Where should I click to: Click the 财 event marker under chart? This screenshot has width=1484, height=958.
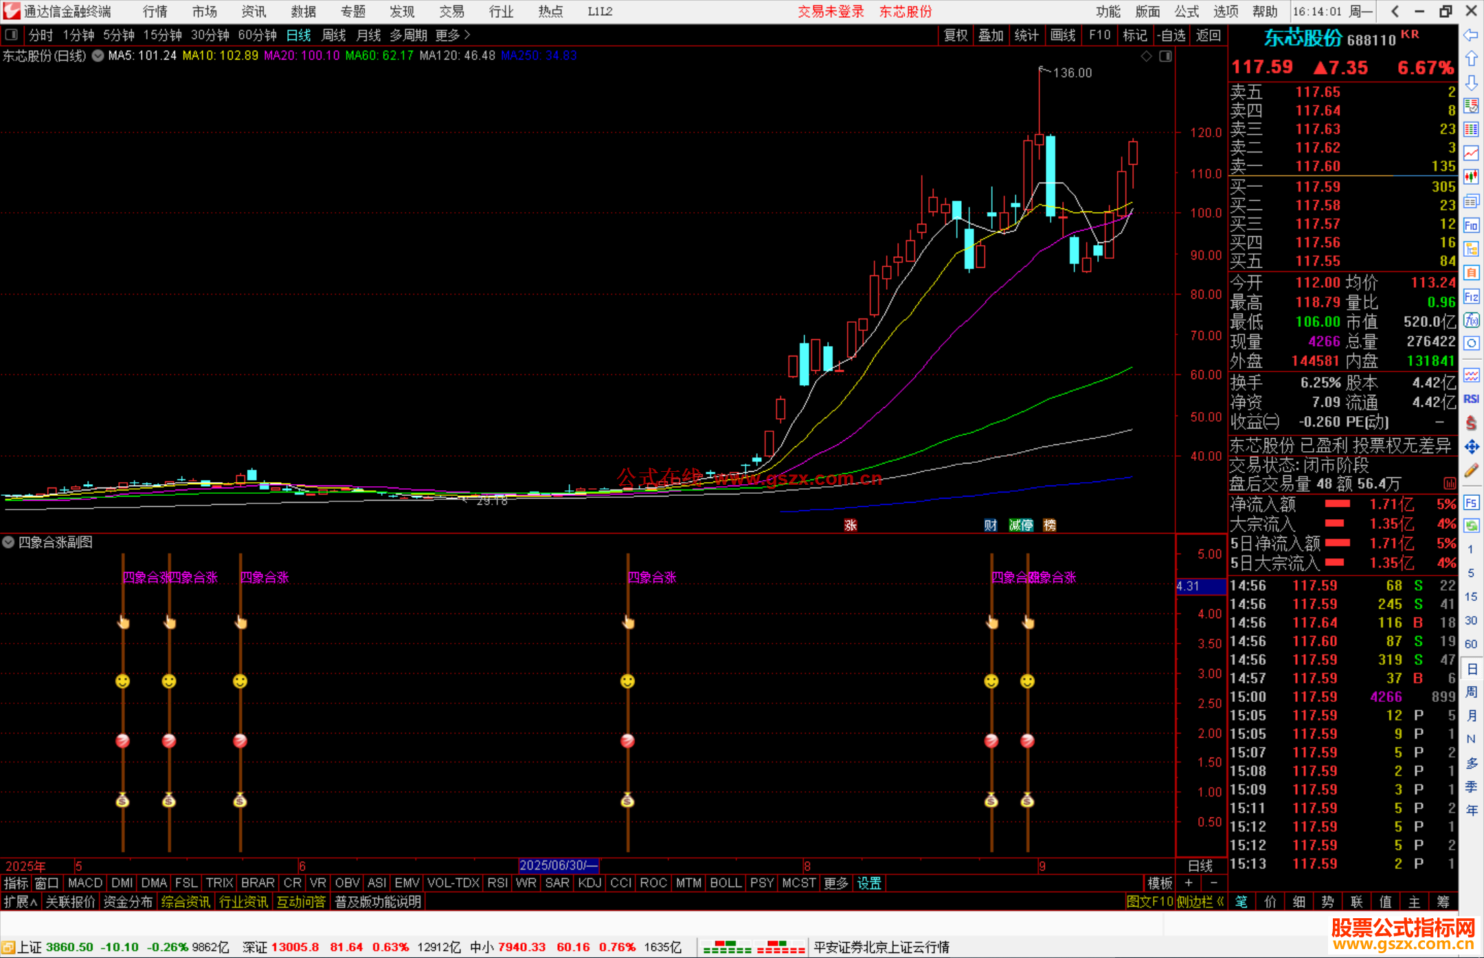click(x=991, y=525)
